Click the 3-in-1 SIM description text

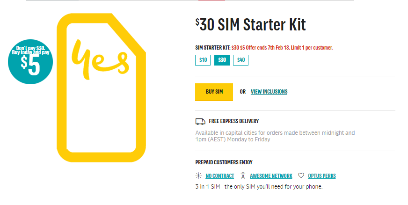pos(259,187)
